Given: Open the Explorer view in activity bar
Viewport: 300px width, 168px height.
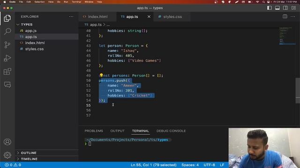Looking at the screenshot, I should click(x=7, y=18).
